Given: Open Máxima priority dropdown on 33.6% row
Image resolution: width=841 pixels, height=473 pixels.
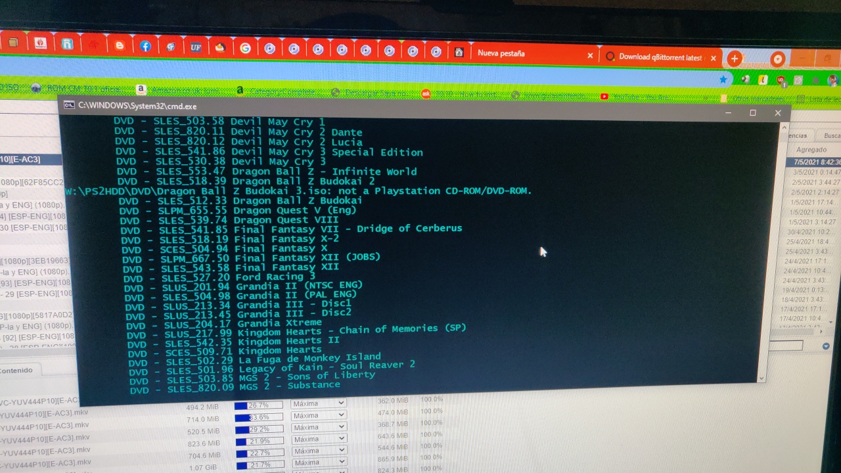Looking at the screenshot, I should click(x=319, y=416).
